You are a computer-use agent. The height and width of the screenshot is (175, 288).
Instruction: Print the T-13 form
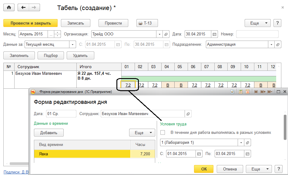click(x=147, y=23)
